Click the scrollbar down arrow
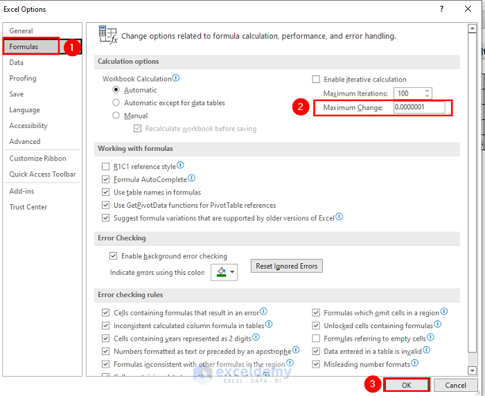Image resolution: width=485 pixels, height=396 pixels. pos(472,370)
